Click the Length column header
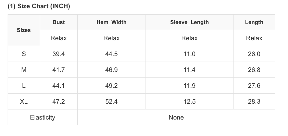This screenshot has height=136, width=288. click(254, 22)
